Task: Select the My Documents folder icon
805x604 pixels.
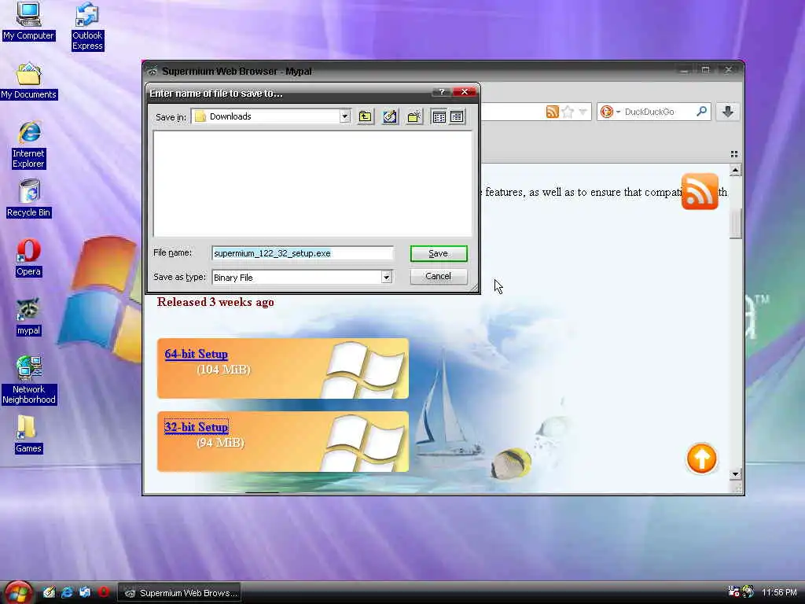Action: click(28, 81)
